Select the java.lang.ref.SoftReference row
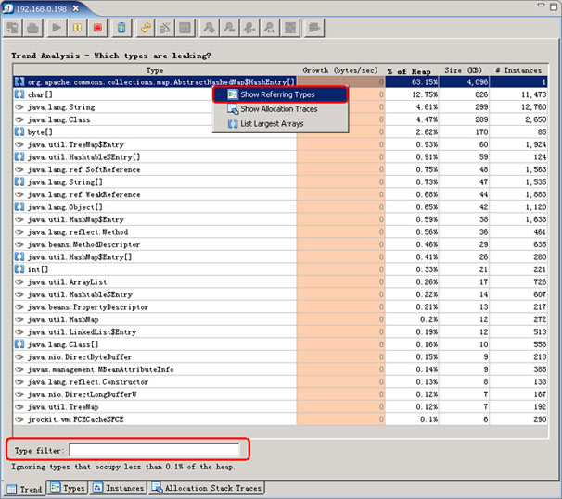Image resolution: width=562 pixels, height=499 pixels. (280, 169)
